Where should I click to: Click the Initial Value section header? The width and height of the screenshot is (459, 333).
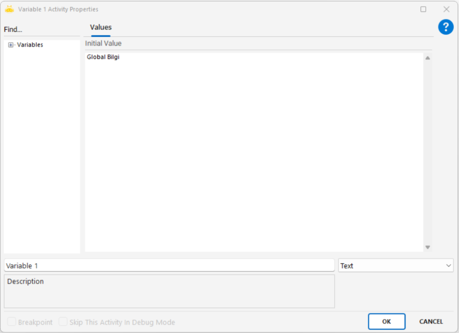(x=104, y=44)
